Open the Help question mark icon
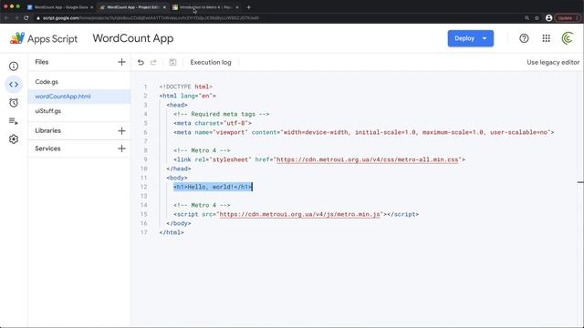The image size is (584, 328). (x=524, y=38)
